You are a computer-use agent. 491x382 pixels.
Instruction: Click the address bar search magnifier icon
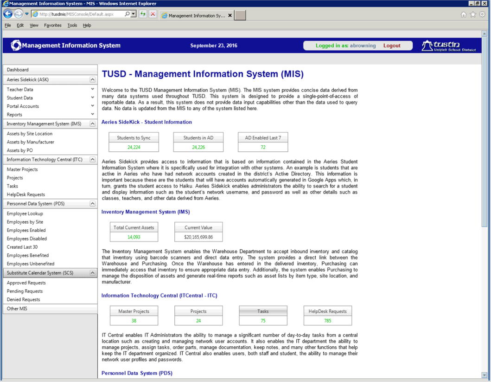click(x=127, y=14)
